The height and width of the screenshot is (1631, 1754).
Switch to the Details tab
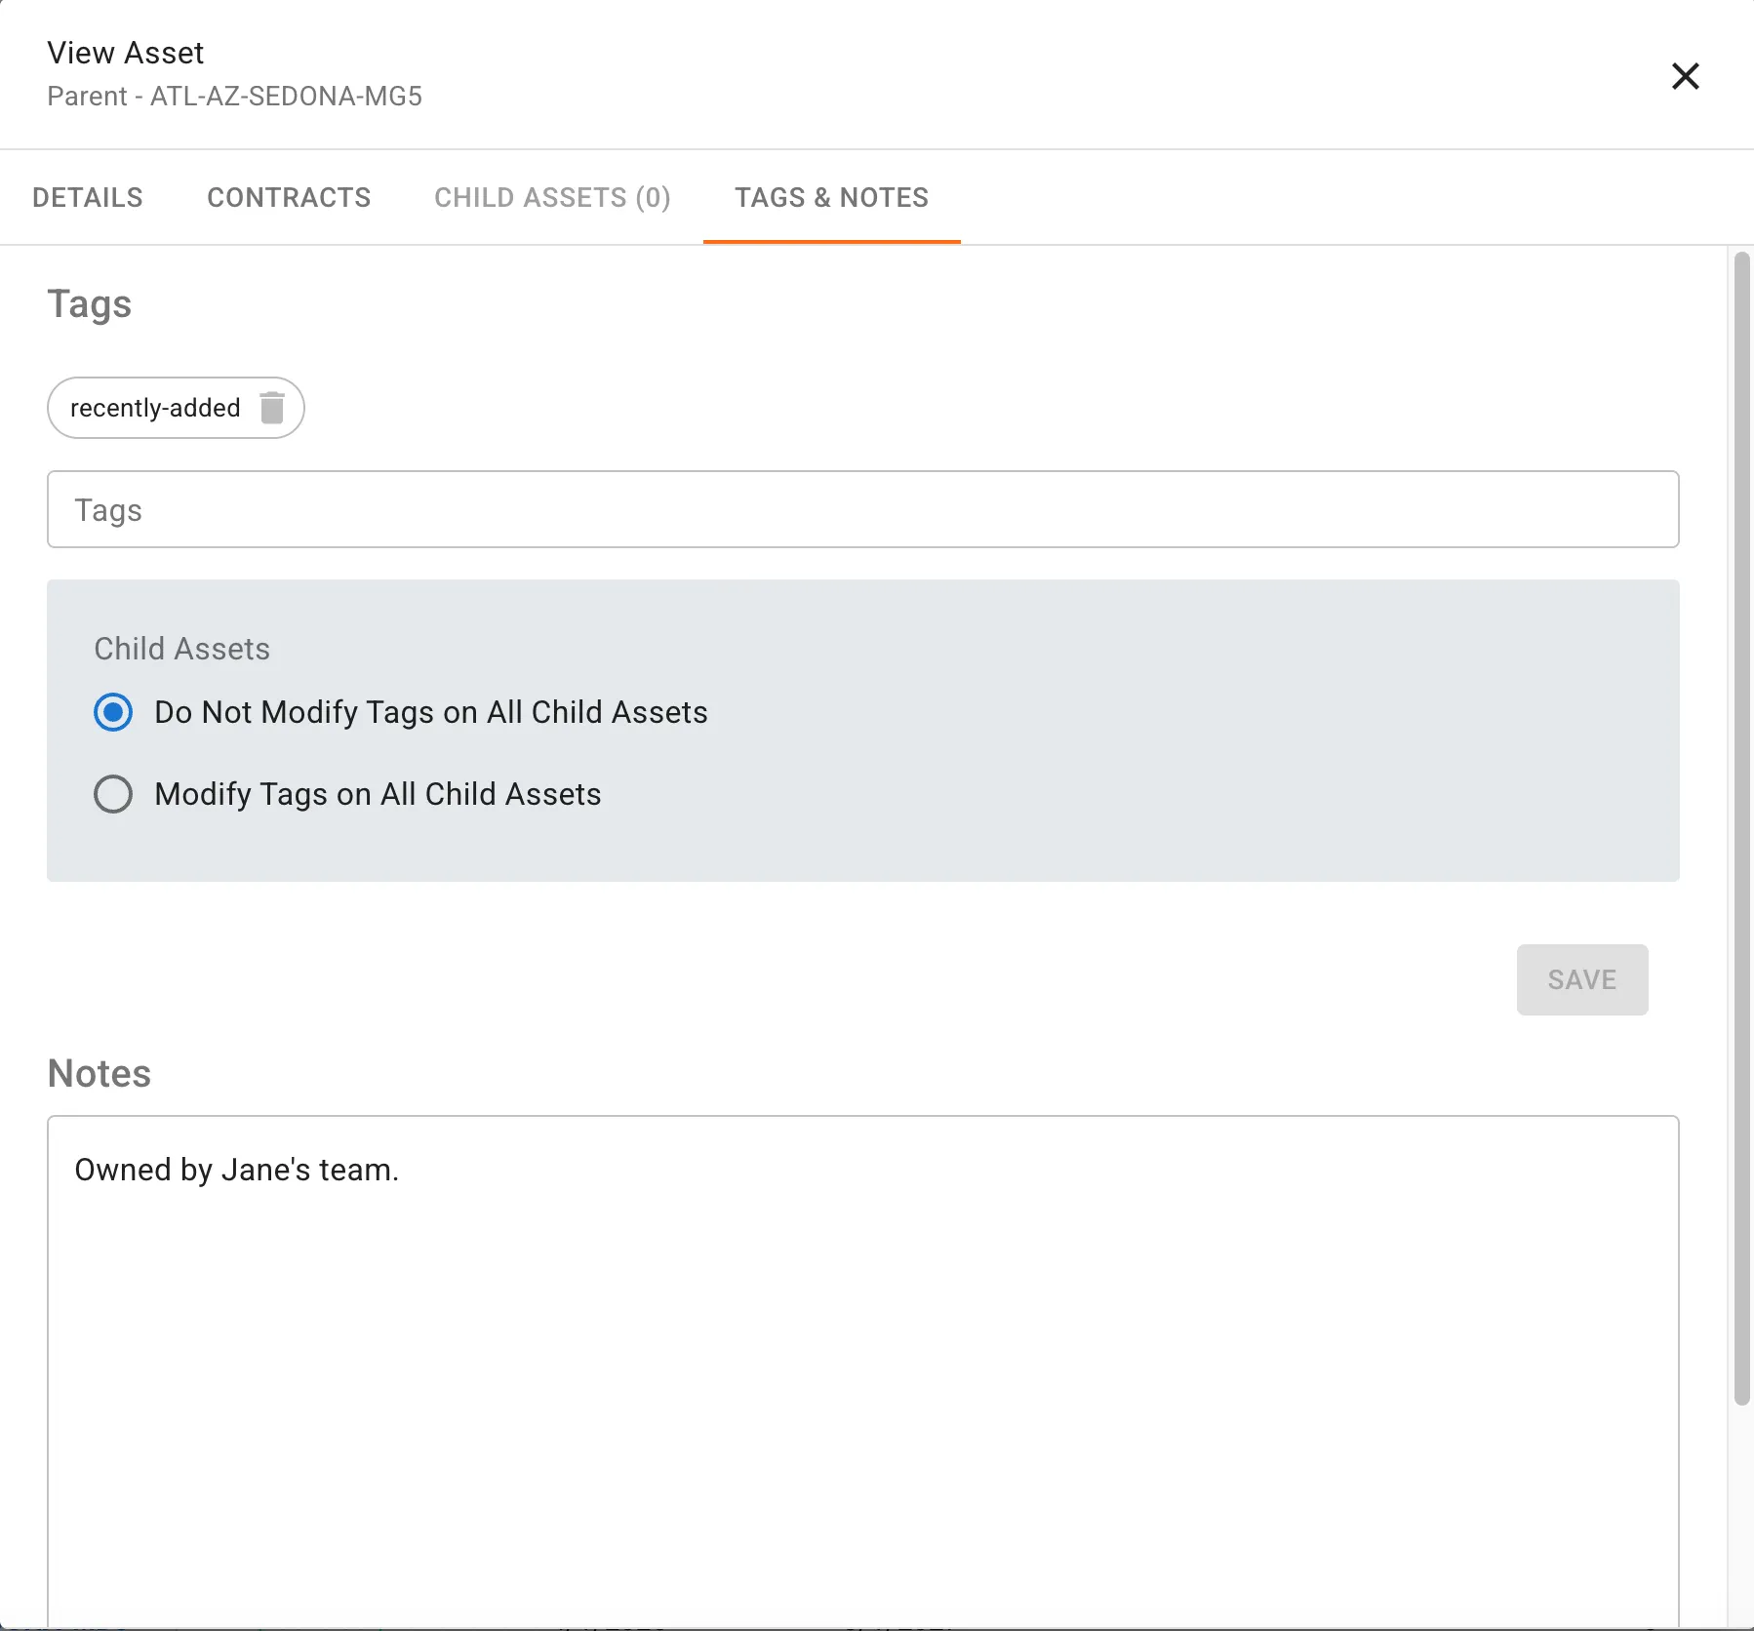(88, 197)
